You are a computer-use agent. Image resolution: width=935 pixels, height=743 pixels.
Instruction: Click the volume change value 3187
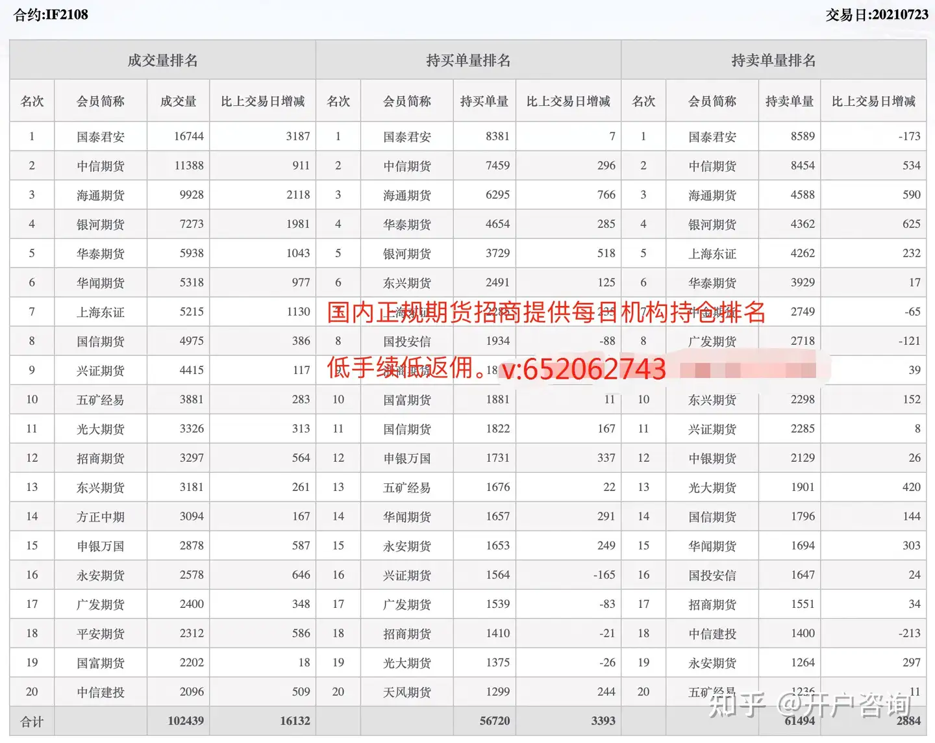(298, 136)
